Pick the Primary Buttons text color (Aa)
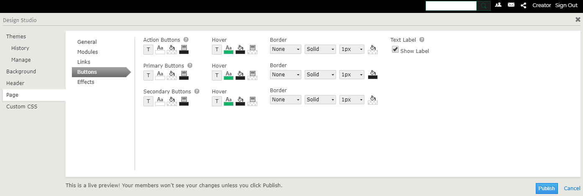Viewport: 583px width, 196px height. tap(160, 75)
